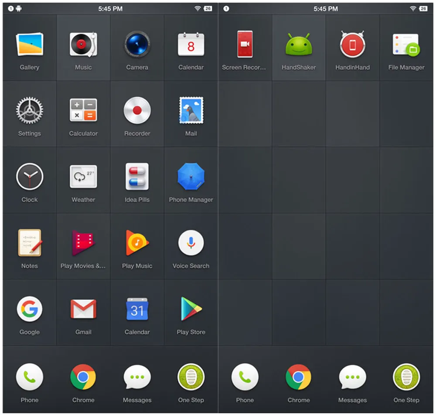Launch One Step in right screen dock
436x415 pixels.
click(406, 377)
